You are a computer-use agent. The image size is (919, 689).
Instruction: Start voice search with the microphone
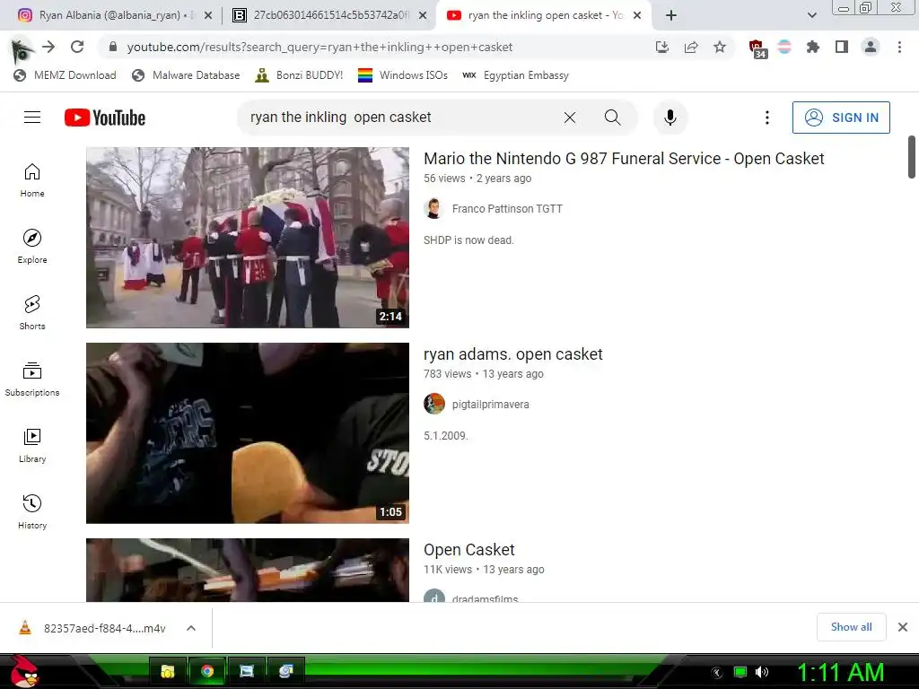tap(670, 118)
